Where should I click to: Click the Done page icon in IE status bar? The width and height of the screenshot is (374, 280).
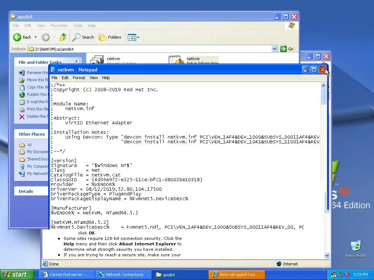tap(45, 264)
